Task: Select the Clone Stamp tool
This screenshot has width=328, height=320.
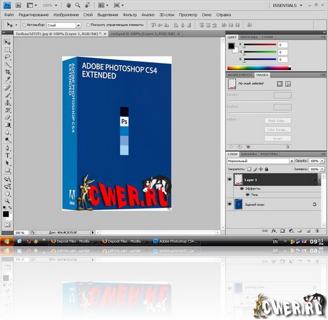Action: point(7,103)
